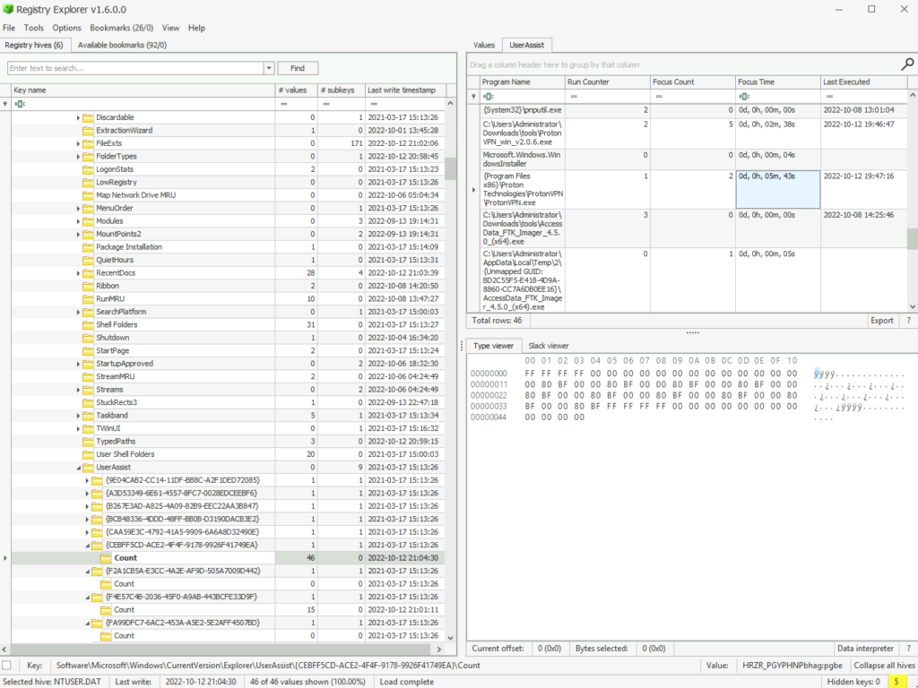Click the StartupApproved folder icon
Viewport: 918px width, 688px height.
pos(88,364)
